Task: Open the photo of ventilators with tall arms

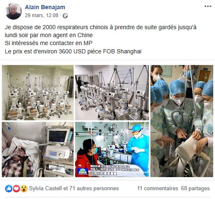Action: point(112,93)
